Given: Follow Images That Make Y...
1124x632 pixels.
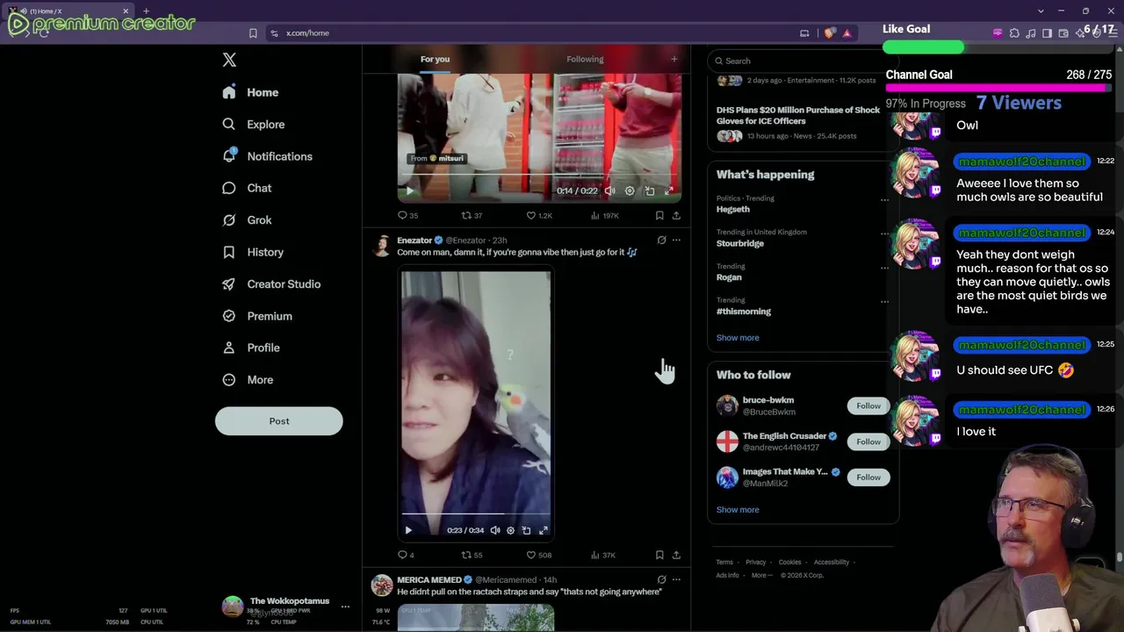Looking at the screenshot, I should [868, 478].
